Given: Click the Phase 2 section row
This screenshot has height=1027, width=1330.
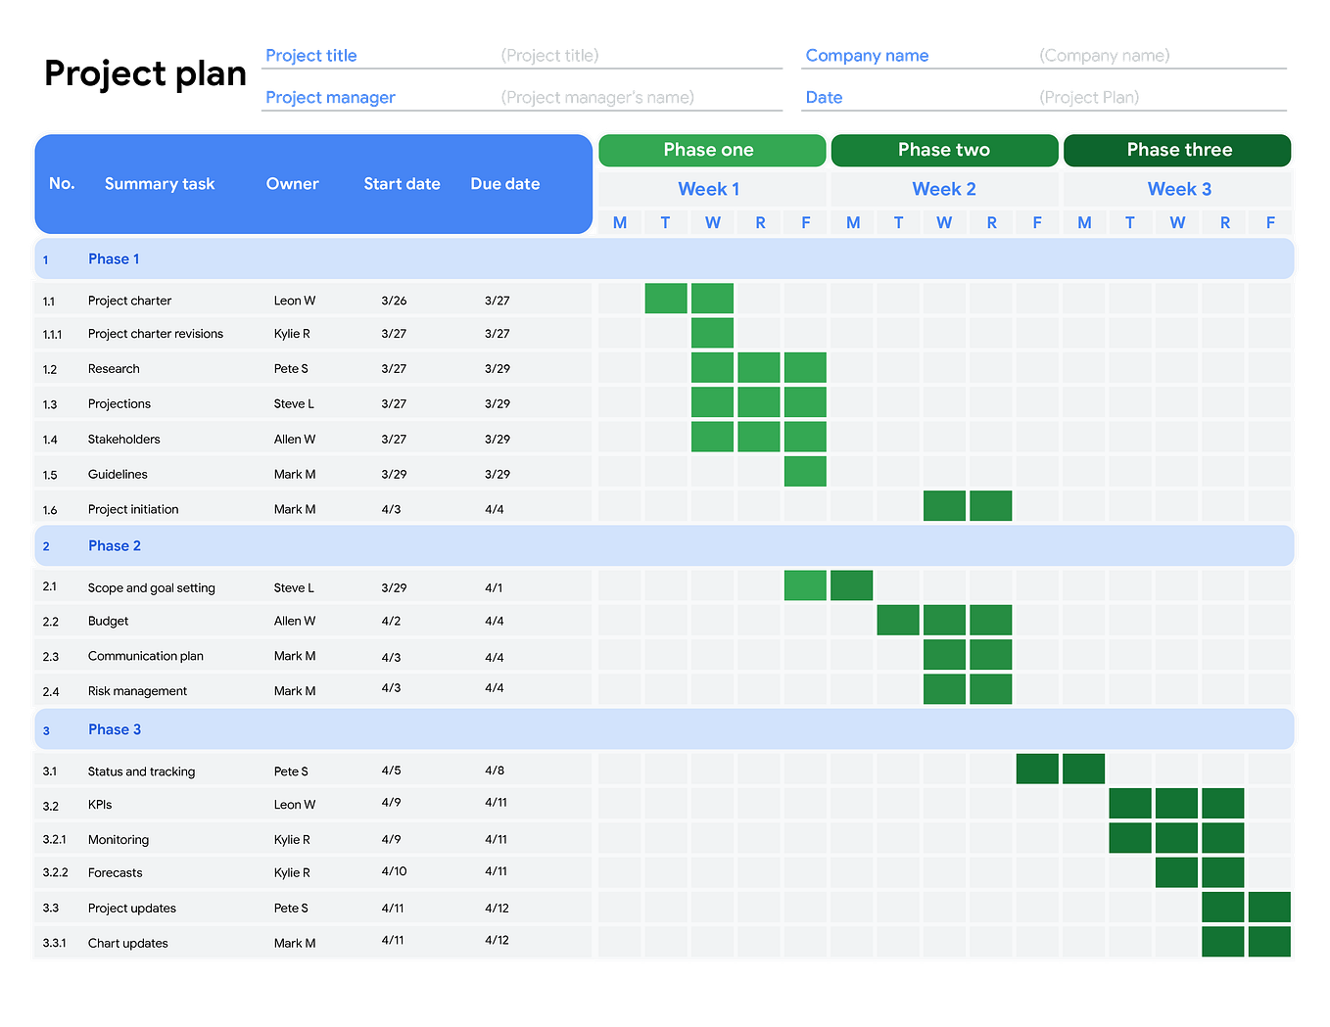Looking at the screenshot, I should [114, 545].
